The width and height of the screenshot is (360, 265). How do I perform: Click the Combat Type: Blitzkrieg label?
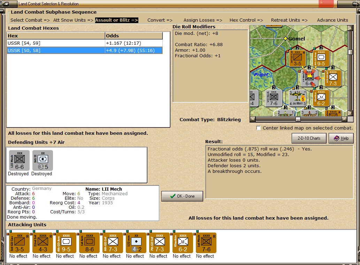210,120
